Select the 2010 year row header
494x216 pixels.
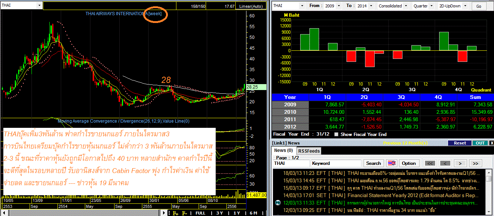click(290, 112)
